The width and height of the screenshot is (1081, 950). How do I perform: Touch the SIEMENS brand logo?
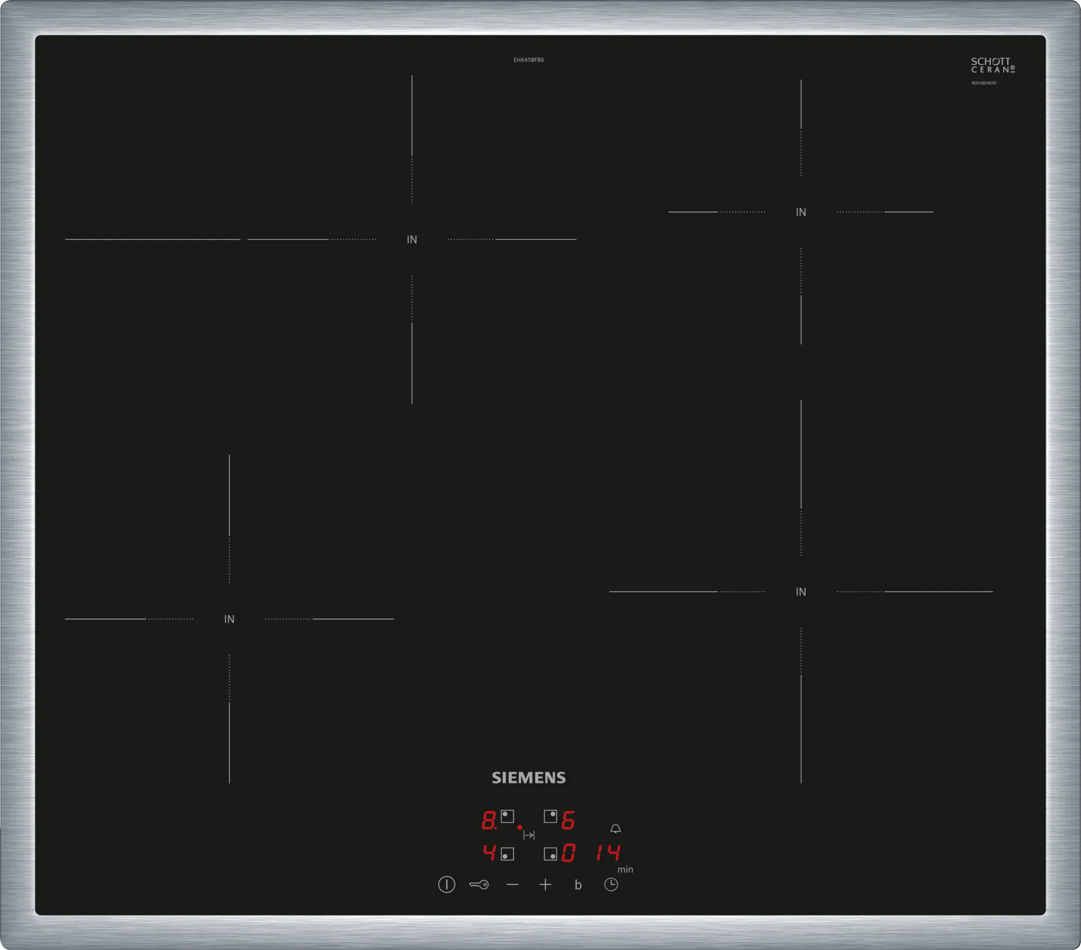pos(529,778)
